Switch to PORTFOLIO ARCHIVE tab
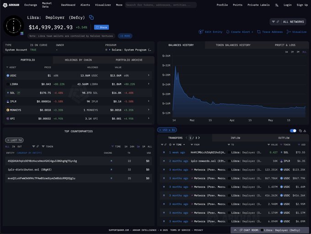The height and width of the screenshot is (234, 311). 129,60
